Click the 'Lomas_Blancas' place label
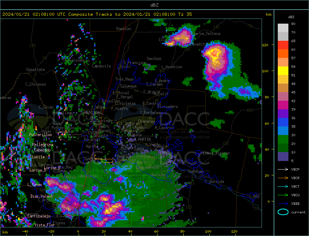Viewport: 309px width, 236px height. click(216, 153)
